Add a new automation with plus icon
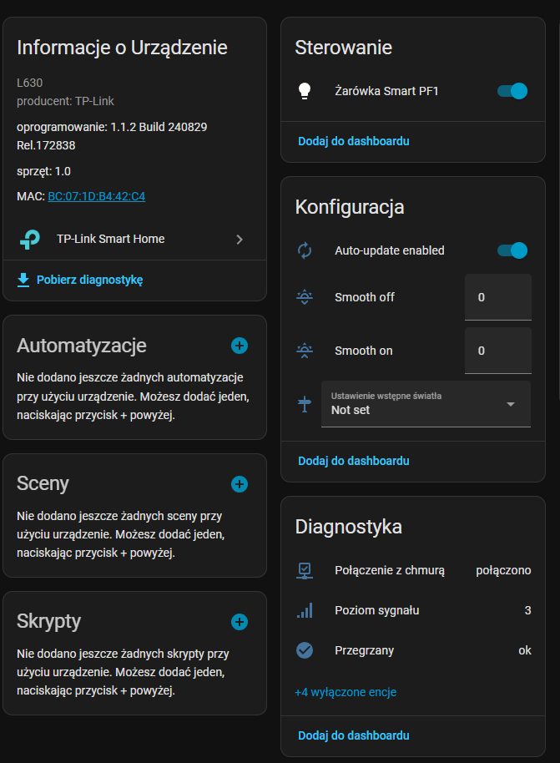 click(x=240, y=346)
